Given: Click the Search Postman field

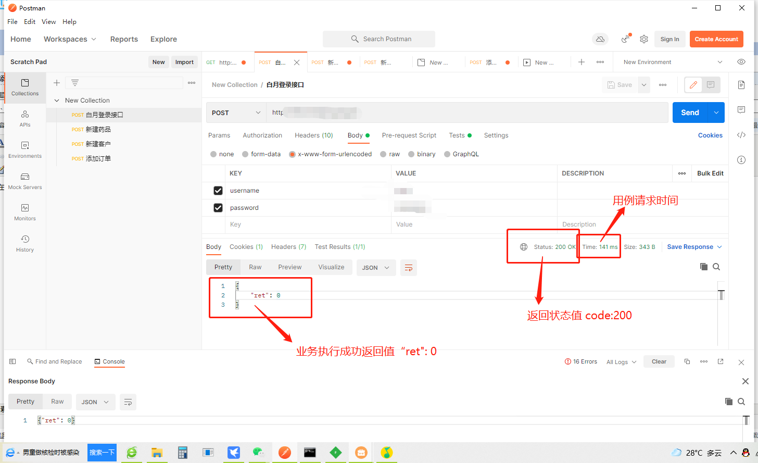Looking at the screenshot, I should pos(379,39).
